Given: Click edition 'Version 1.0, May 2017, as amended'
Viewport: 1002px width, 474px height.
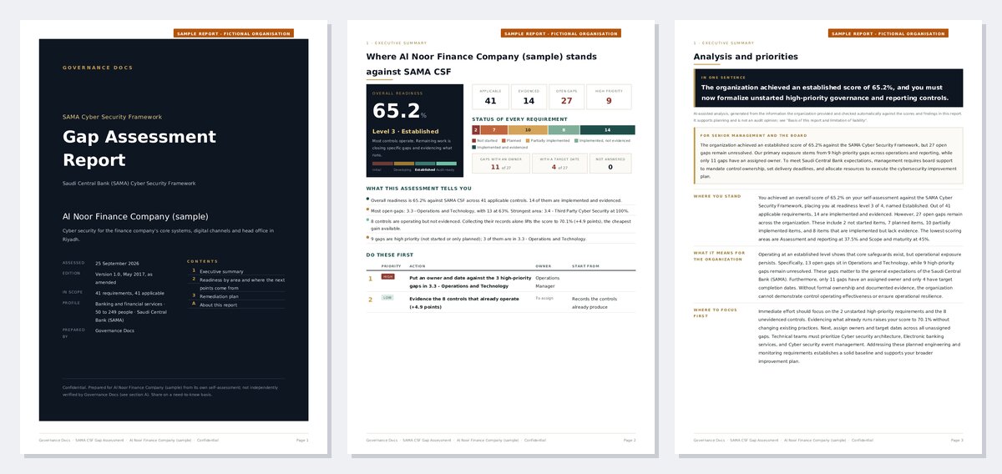Looking at the screenshot, I should click(x=125, y=277).
